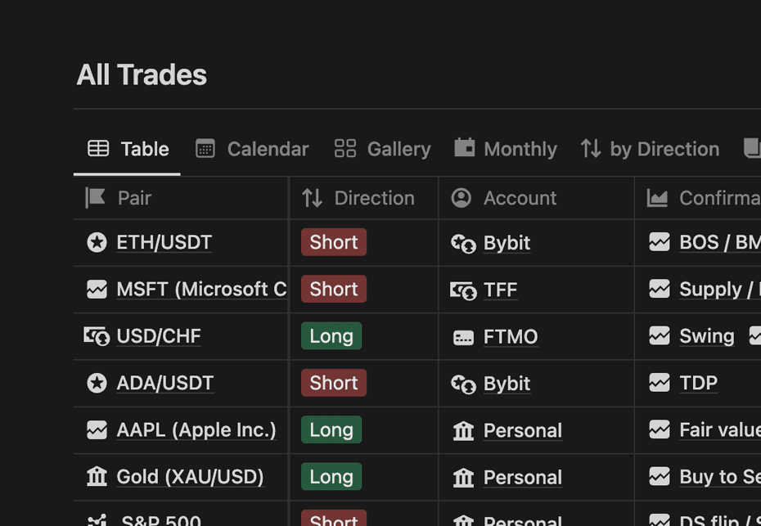
Task: Click the chart icon beside TDP
Action: click(x=659, y=383)
